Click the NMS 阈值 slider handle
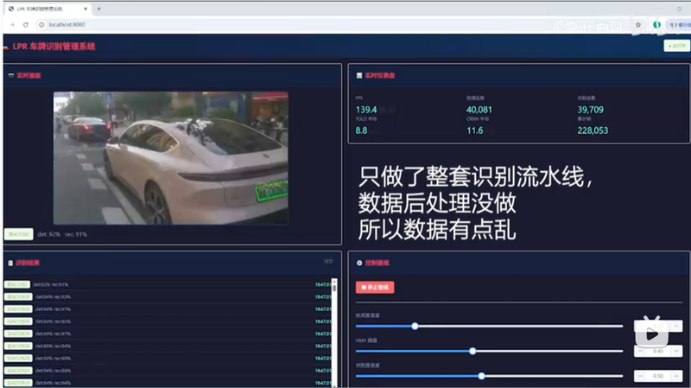 (x=472, y=352)
